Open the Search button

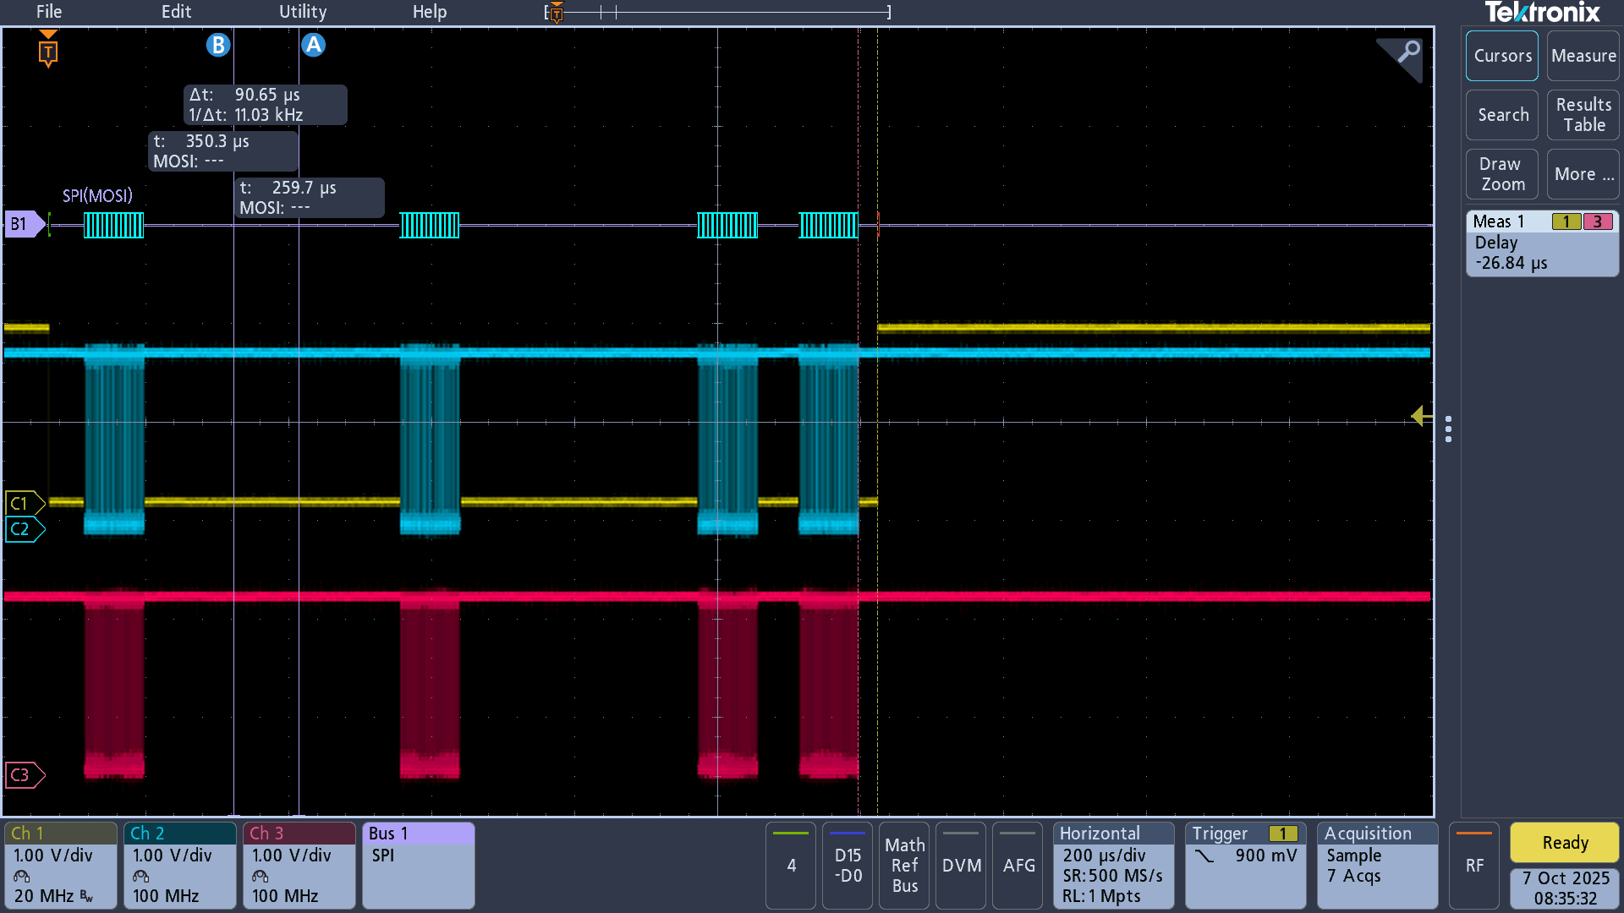1502,115
